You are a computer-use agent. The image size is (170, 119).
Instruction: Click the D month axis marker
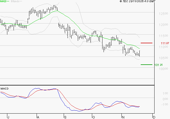pyautogui.click(x=154, y=117)
